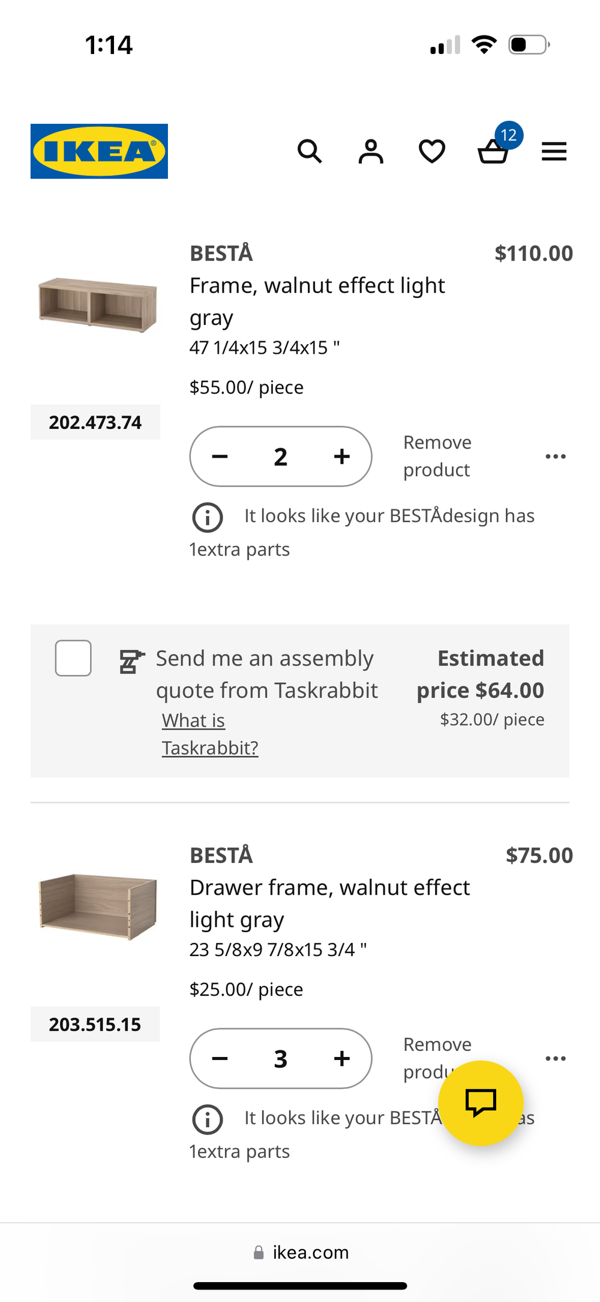Open the search icon in header
The height and width of the screenshot is (1302, 600).
[310, 151]
